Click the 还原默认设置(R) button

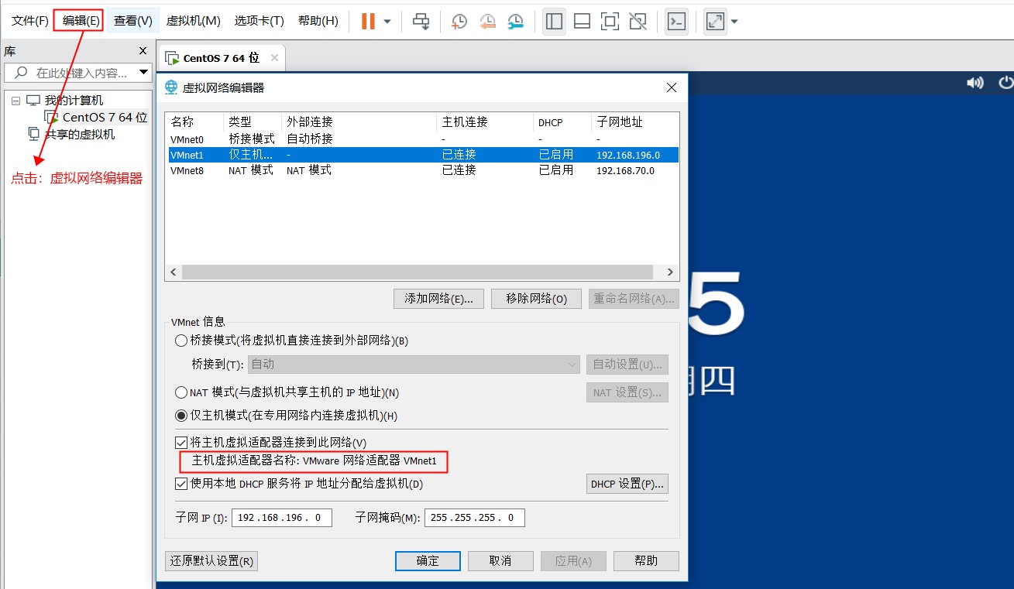[x=211, y=561]
